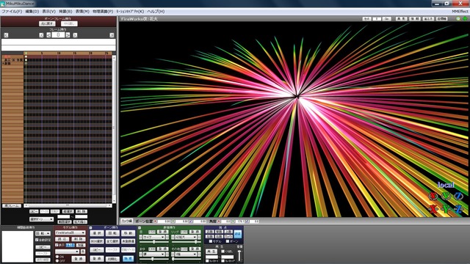The image size is (470, 264).
Task: Click the 再生 play button
Action: coord(211,252)
